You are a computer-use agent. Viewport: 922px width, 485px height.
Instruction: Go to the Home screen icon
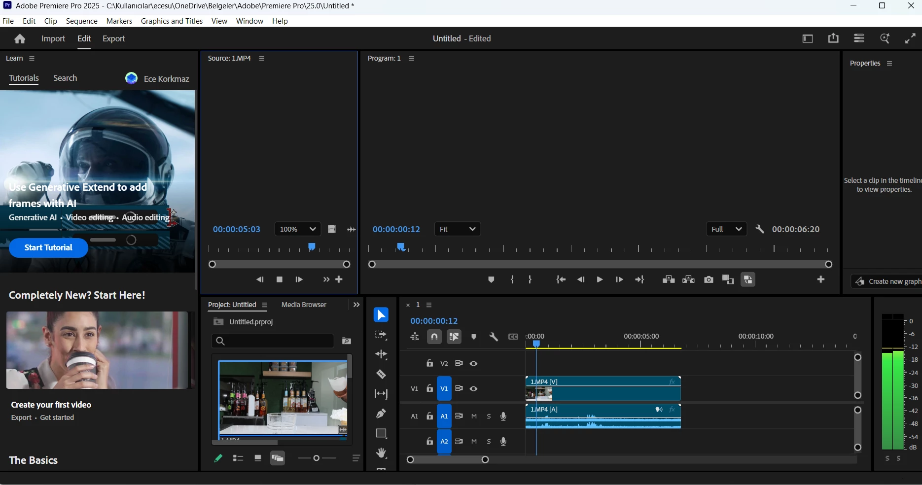tap(20, 38)
